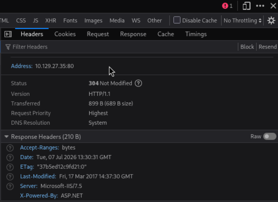Toggle Raw response headers switch

coord(269,136)
